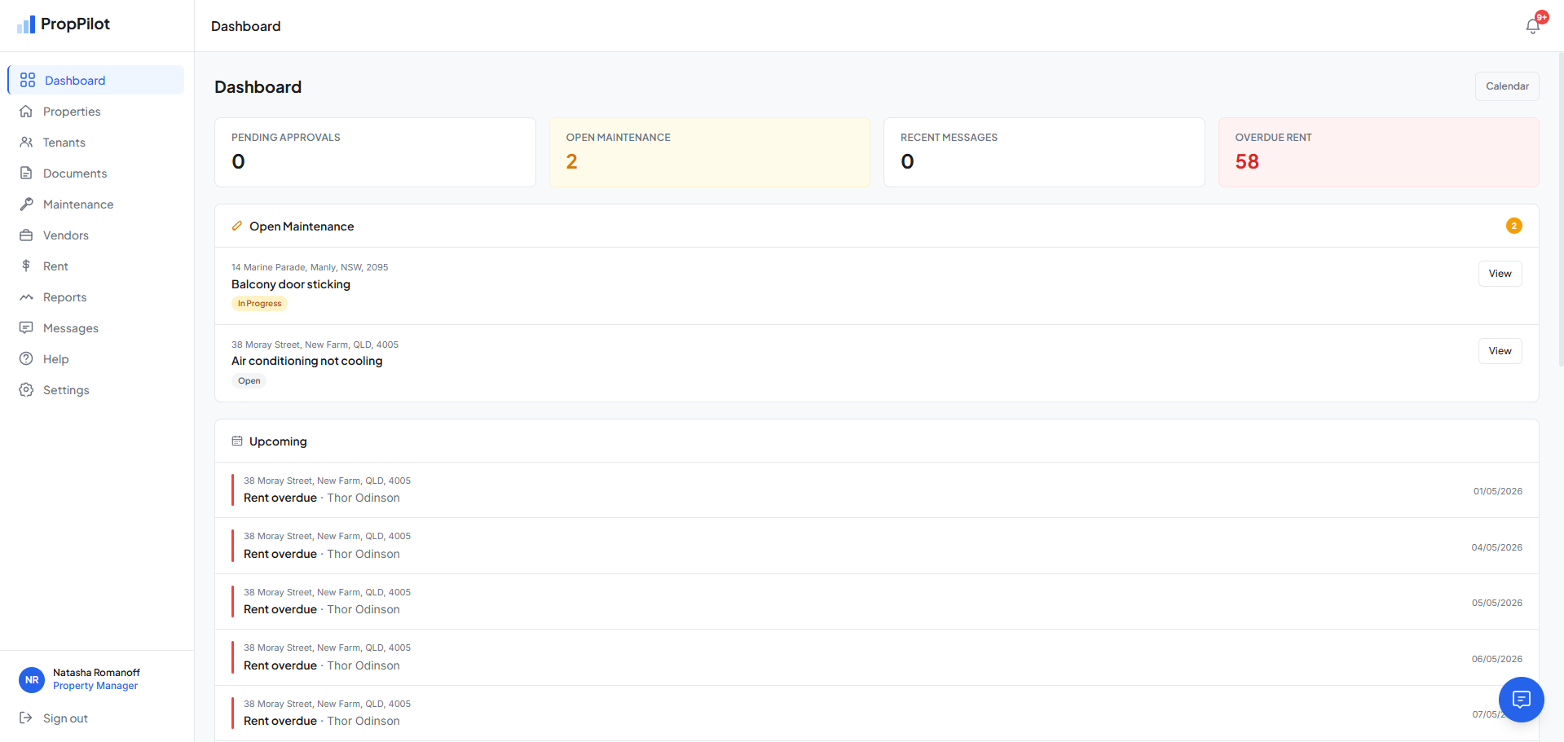Click the Calendar button
Screen dimensions: 1564x742
tap(1507, 86)
